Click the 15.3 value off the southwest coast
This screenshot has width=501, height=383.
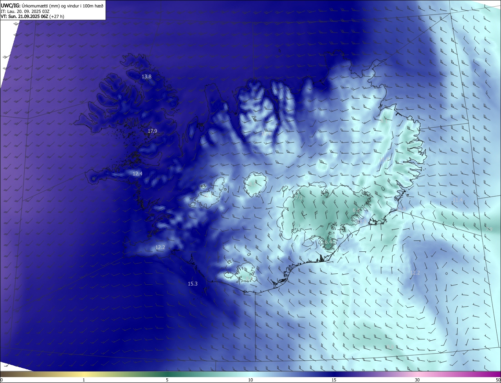click(193, 284)
